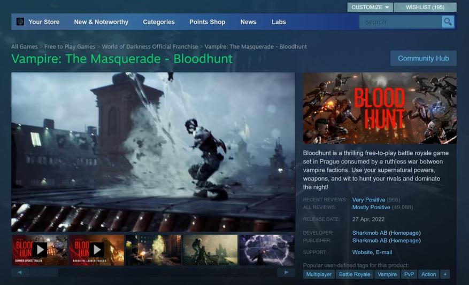Select the Vampire tag

(x=387, y=274)
